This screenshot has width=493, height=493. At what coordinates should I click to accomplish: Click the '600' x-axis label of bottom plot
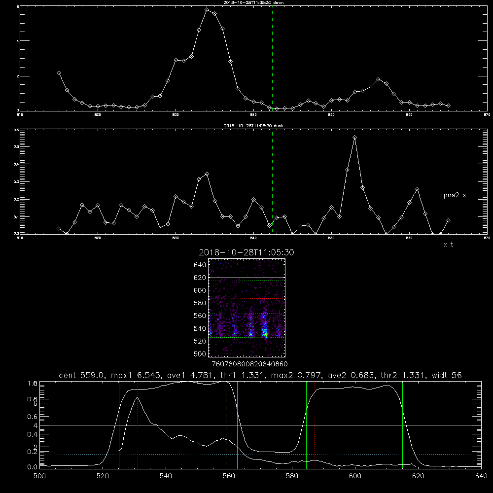click(355, 476)
